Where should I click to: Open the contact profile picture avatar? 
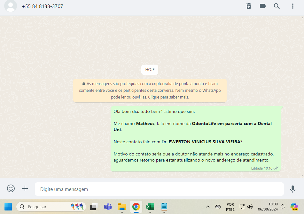point(11,6)
